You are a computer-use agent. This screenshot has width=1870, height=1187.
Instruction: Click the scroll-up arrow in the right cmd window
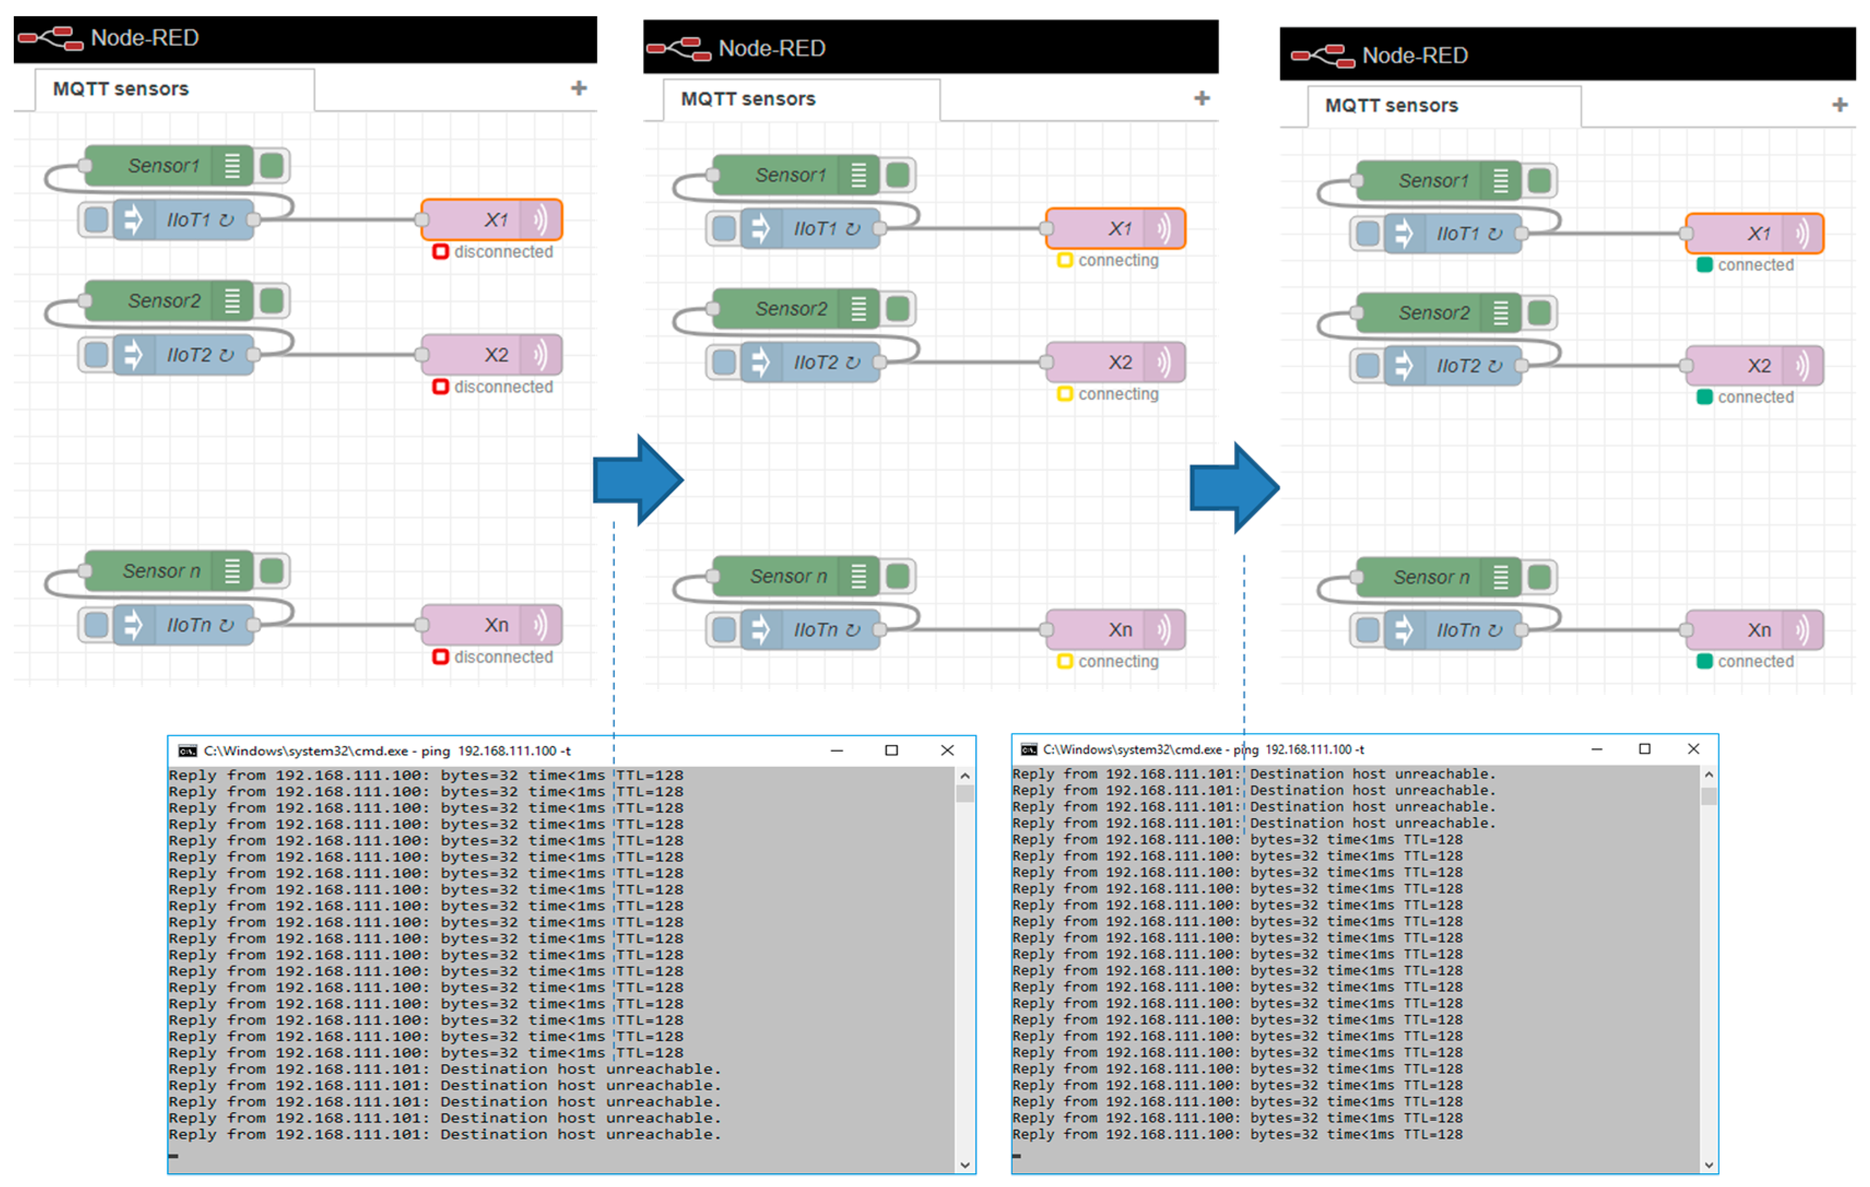coord(1708,775)
